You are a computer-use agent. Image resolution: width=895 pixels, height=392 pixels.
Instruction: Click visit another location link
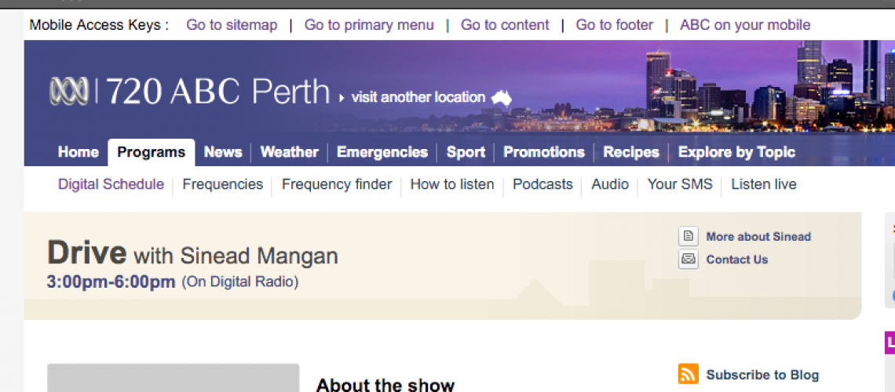(418, 97)
